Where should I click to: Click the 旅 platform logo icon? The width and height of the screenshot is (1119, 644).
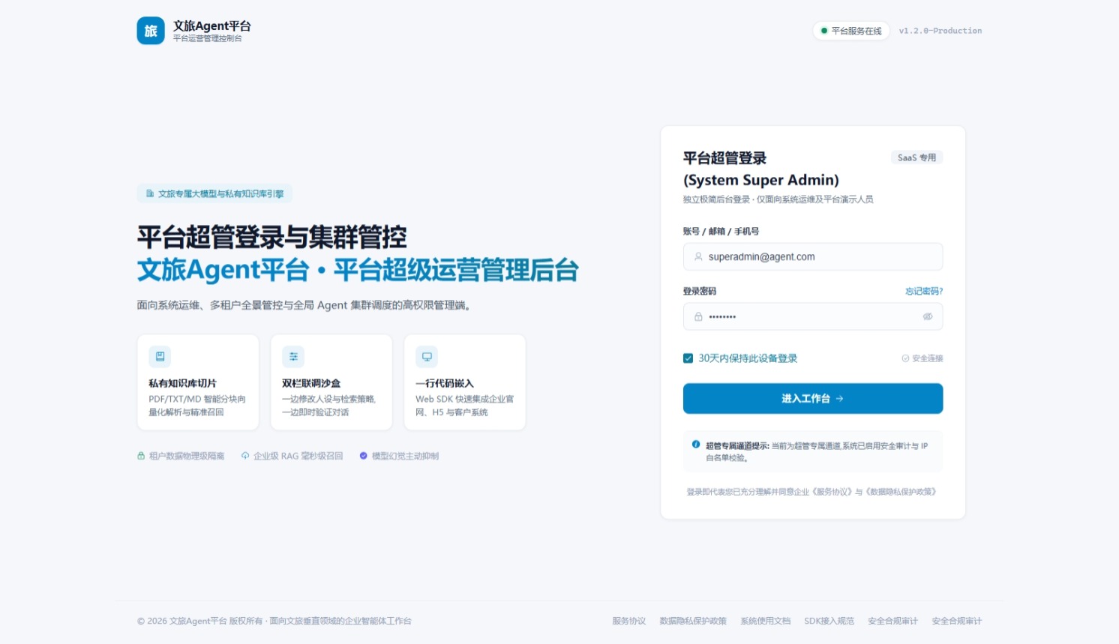(x=151, y=31)
